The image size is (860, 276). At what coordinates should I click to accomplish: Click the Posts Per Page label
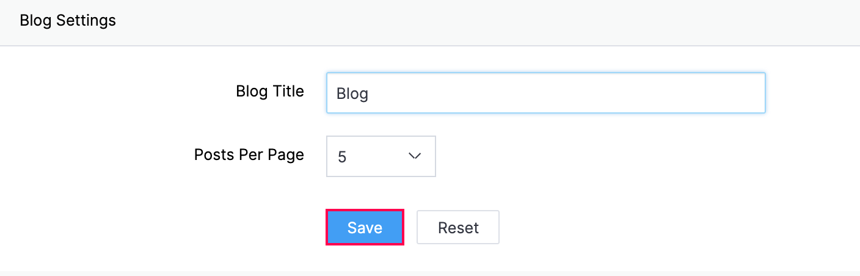click(x=249, y=154)
